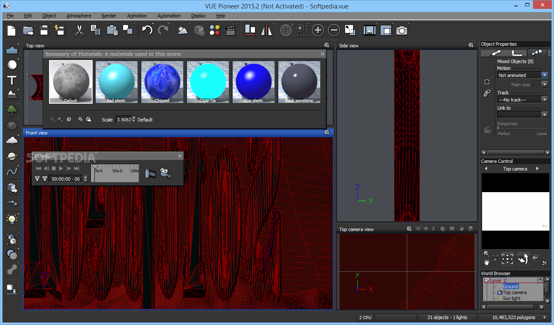
Task: Open the 'Link to' dropdown
Action: click(x=523, y=115)
